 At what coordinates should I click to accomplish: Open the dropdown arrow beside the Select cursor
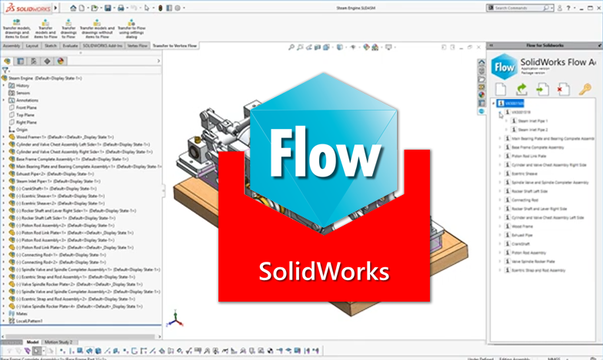(152, 8)
